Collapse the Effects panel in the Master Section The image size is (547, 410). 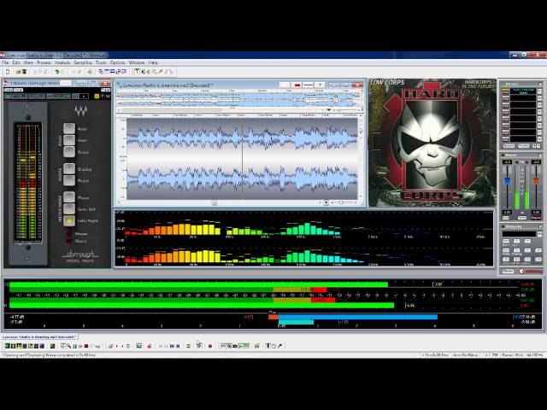(539, 84)
